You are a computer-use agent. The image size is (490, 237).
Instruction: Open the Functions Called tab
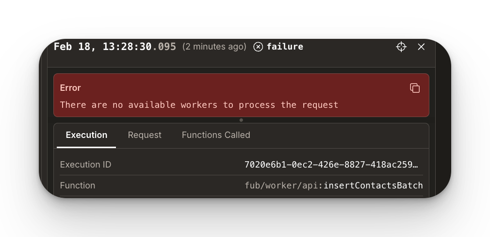pos(216,135)
